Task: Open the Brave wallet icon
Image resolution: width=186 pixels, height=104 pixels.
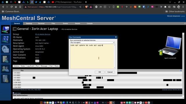Action: point(174,7)
